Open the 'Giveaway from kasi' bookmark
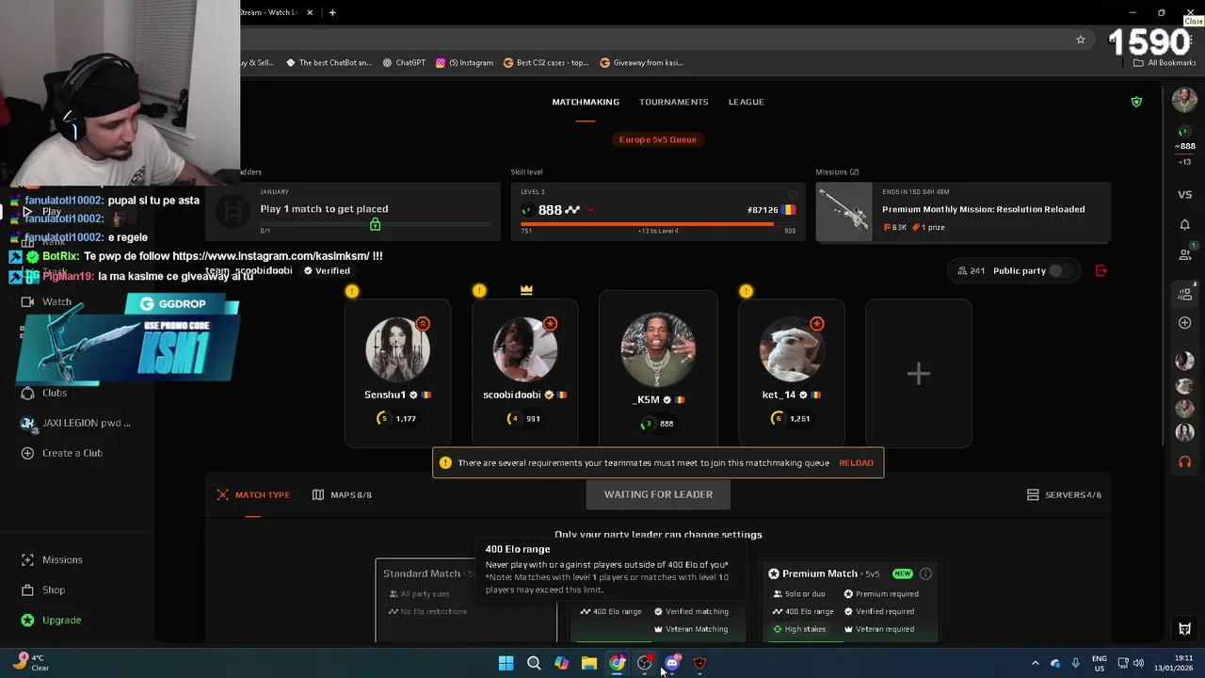The width and height of the screenshot is (1205, 678). [x=642, y=63]
